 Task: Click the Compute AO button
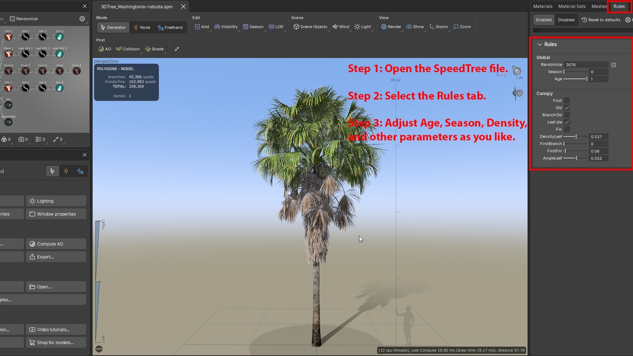coord(56,244)
